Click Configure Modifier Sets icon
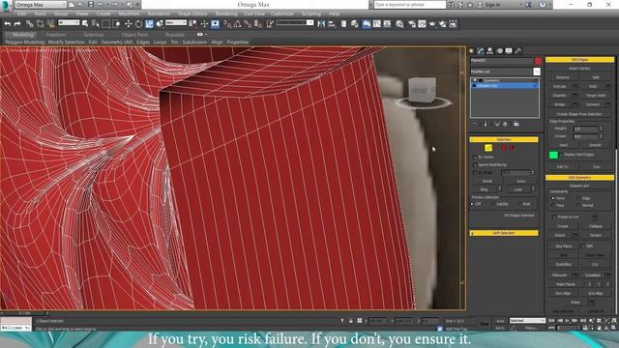Viewport: 619px width, 348px height. [516, 125]
